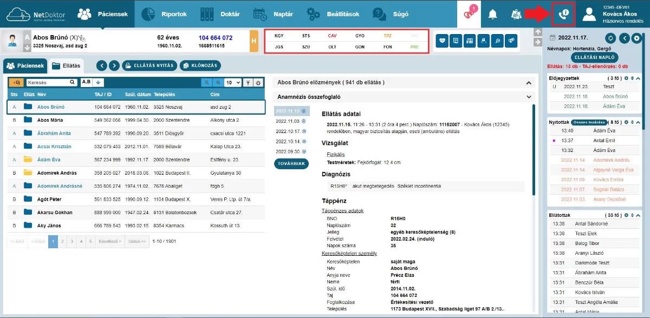650x318 pixels.
Task: Open Ellátottak list gear settings
Action: click(x=627, y=215)
